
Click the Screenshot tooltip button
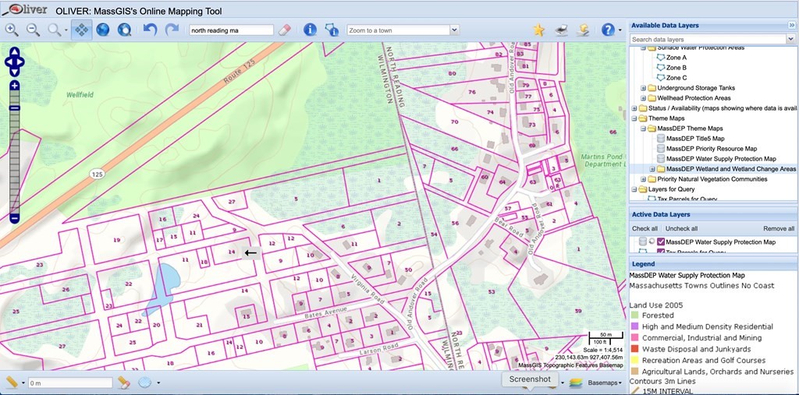point(530,379)
